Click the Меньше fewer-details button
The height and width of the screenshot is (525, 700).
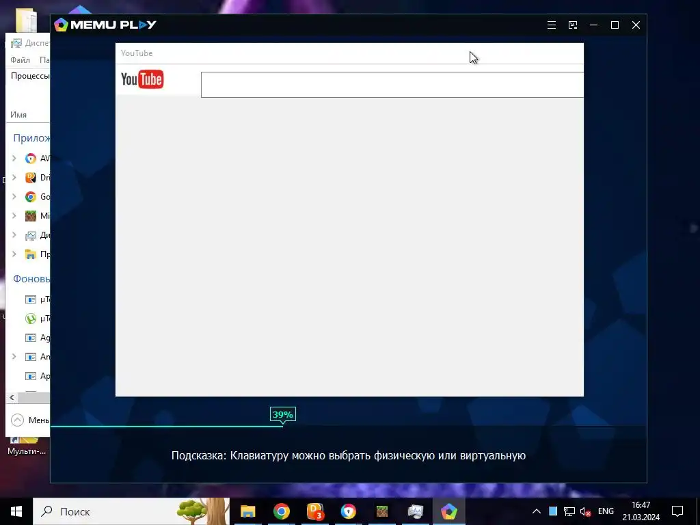[29, 420]
